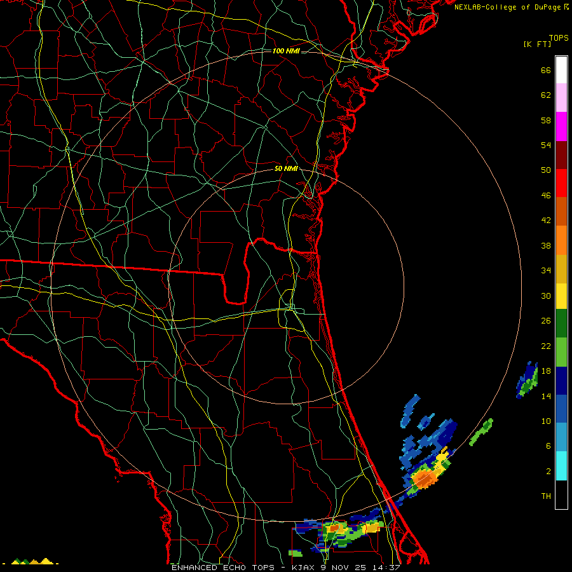This screenshot has height=572, width=572.
Task: Click the "38" legend value
Action: pos(546,245)
